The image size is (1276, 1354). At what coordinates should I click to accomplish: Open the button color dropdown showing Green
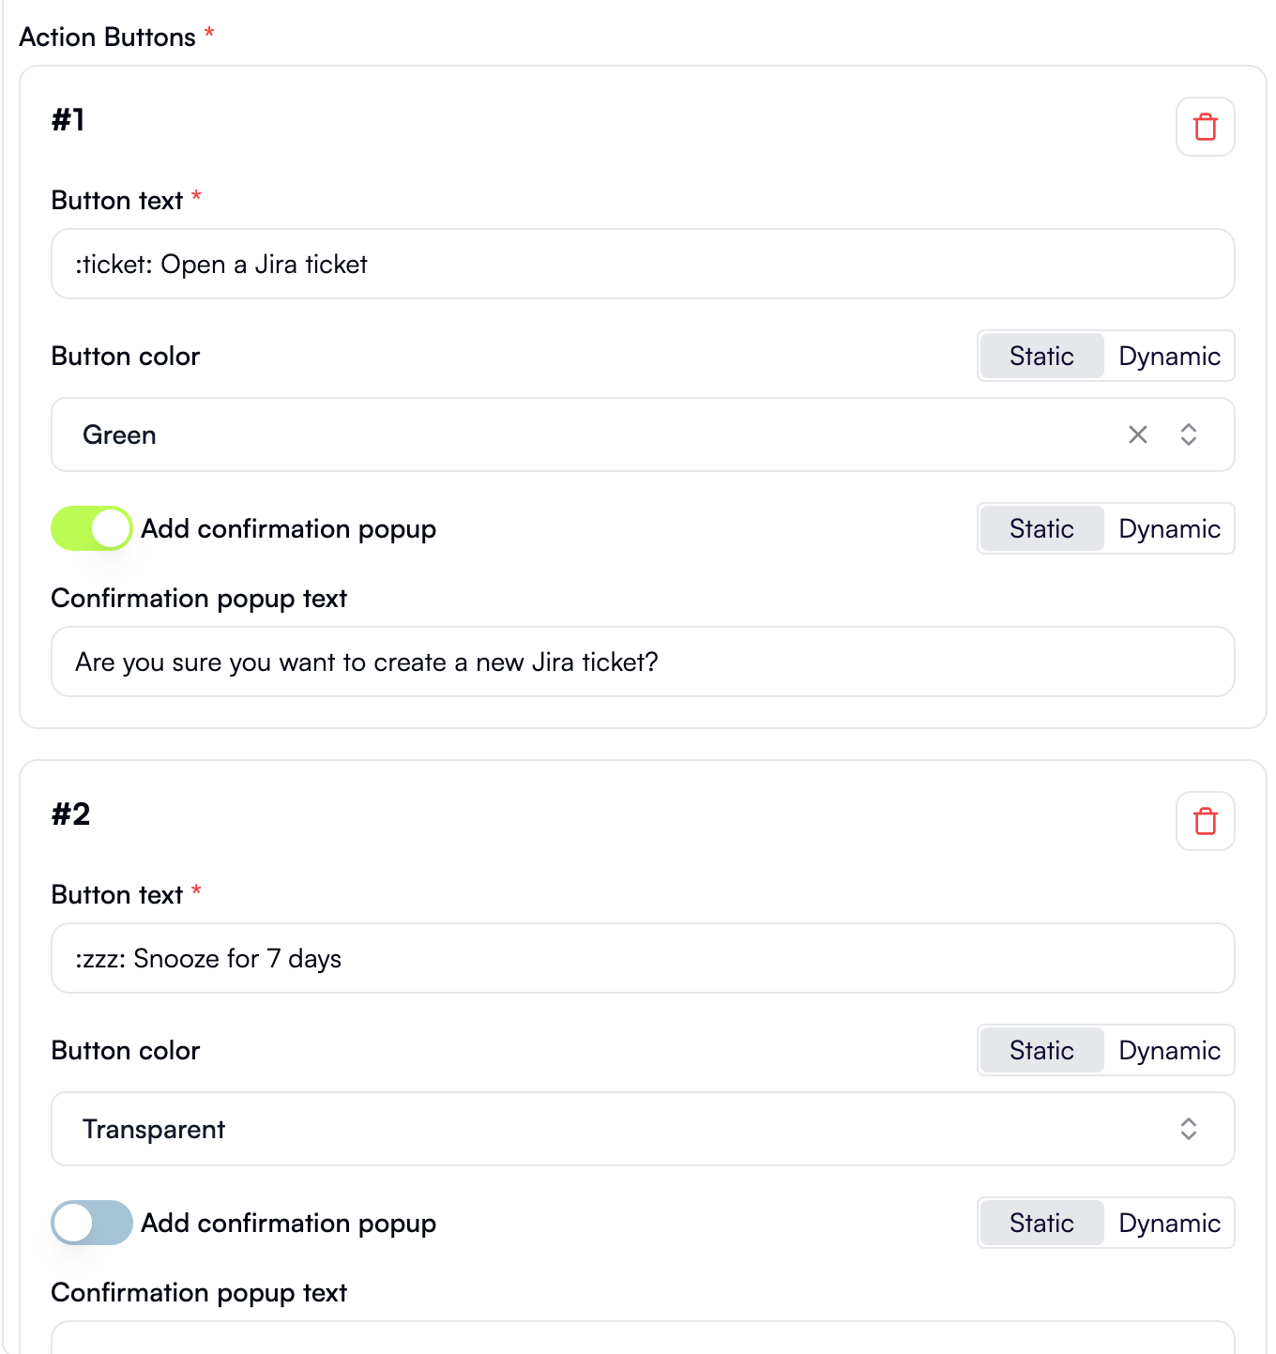pos(563,434)
